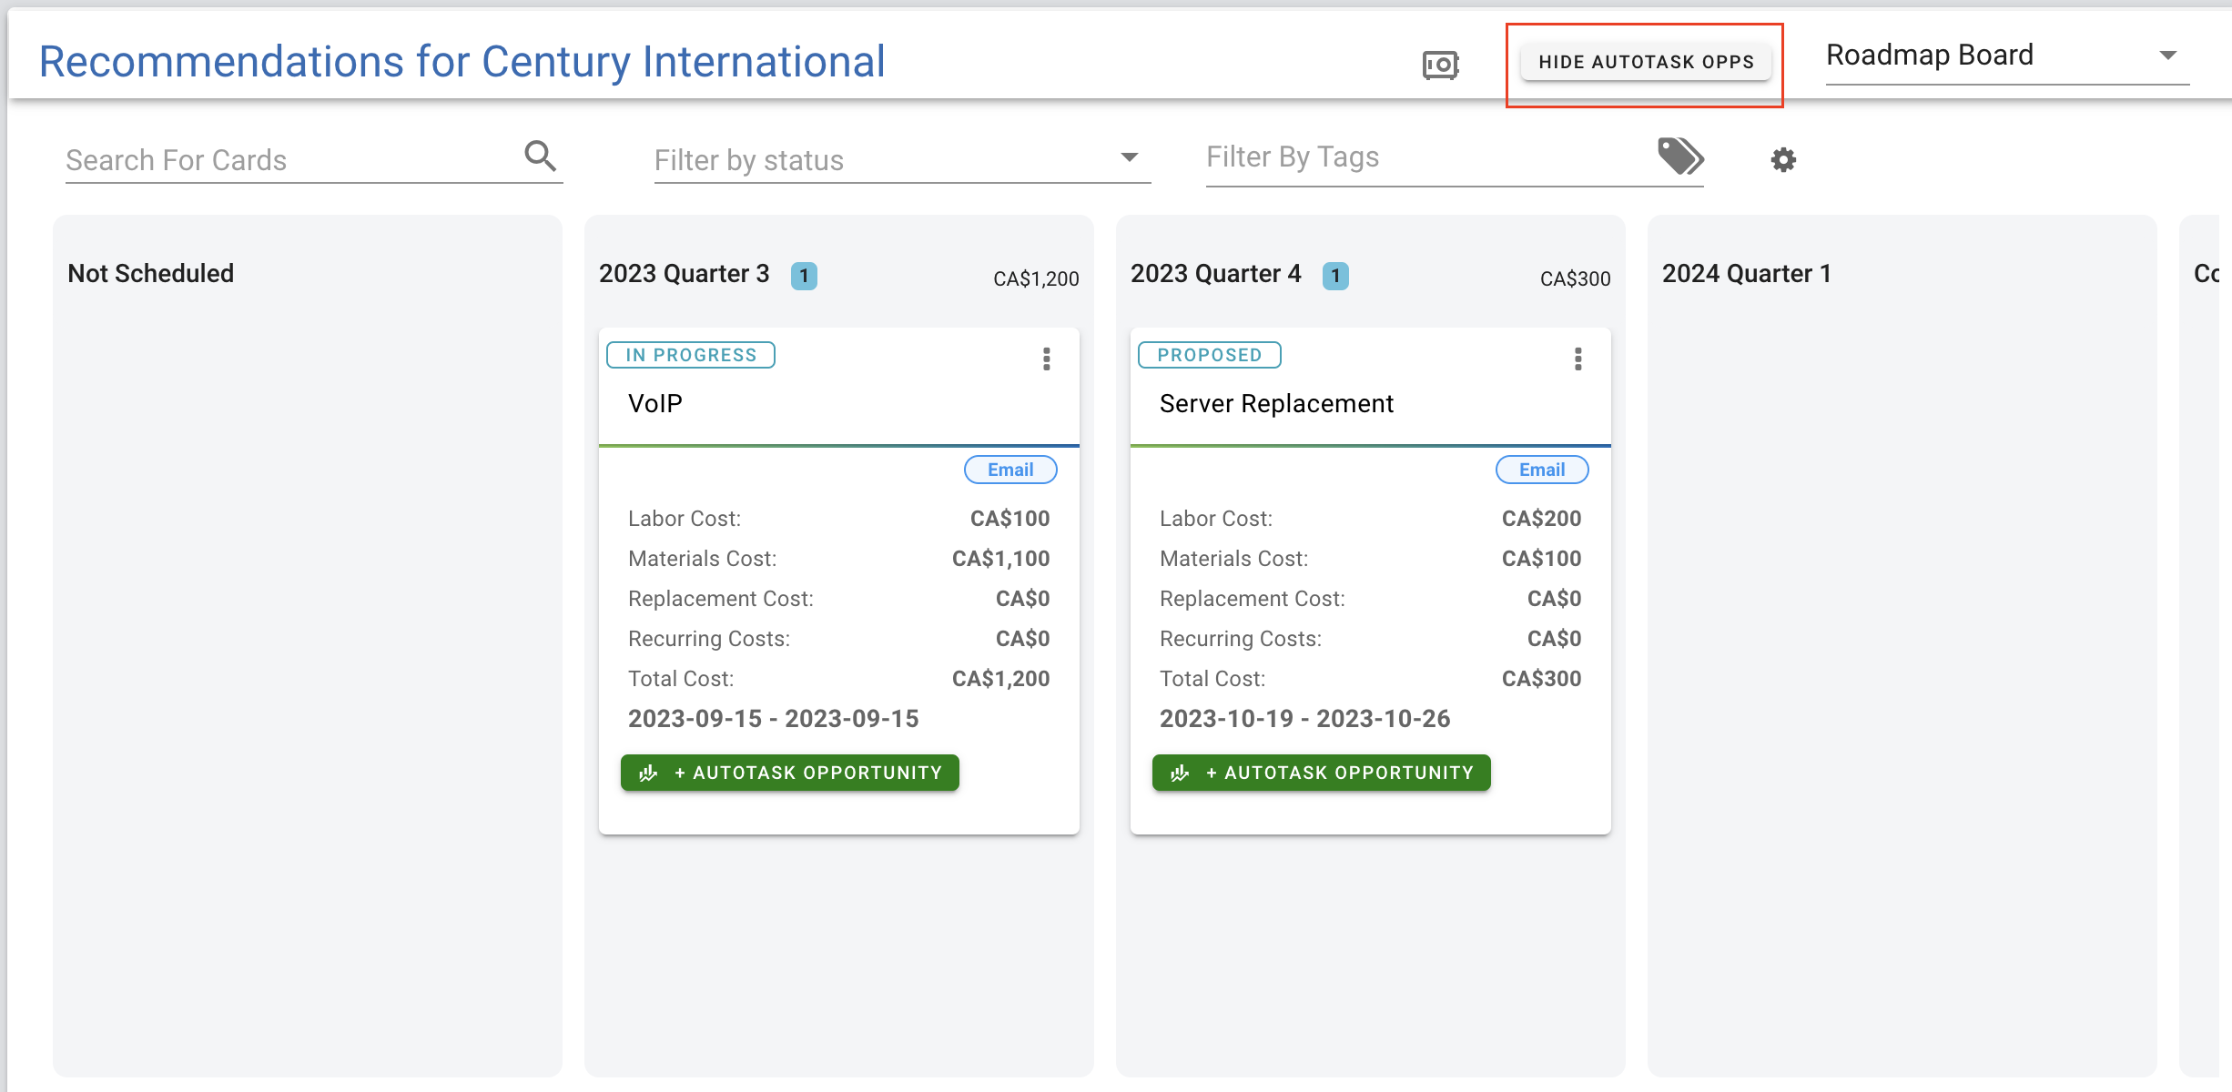
Task: Click the IN PROGRESS status label
Action: pos(691,355)
